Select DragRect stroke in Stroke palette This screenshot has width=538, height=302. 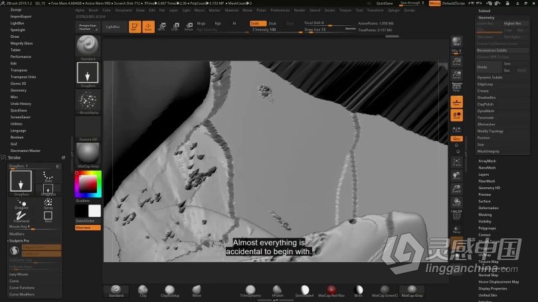(x=21, y=183)
